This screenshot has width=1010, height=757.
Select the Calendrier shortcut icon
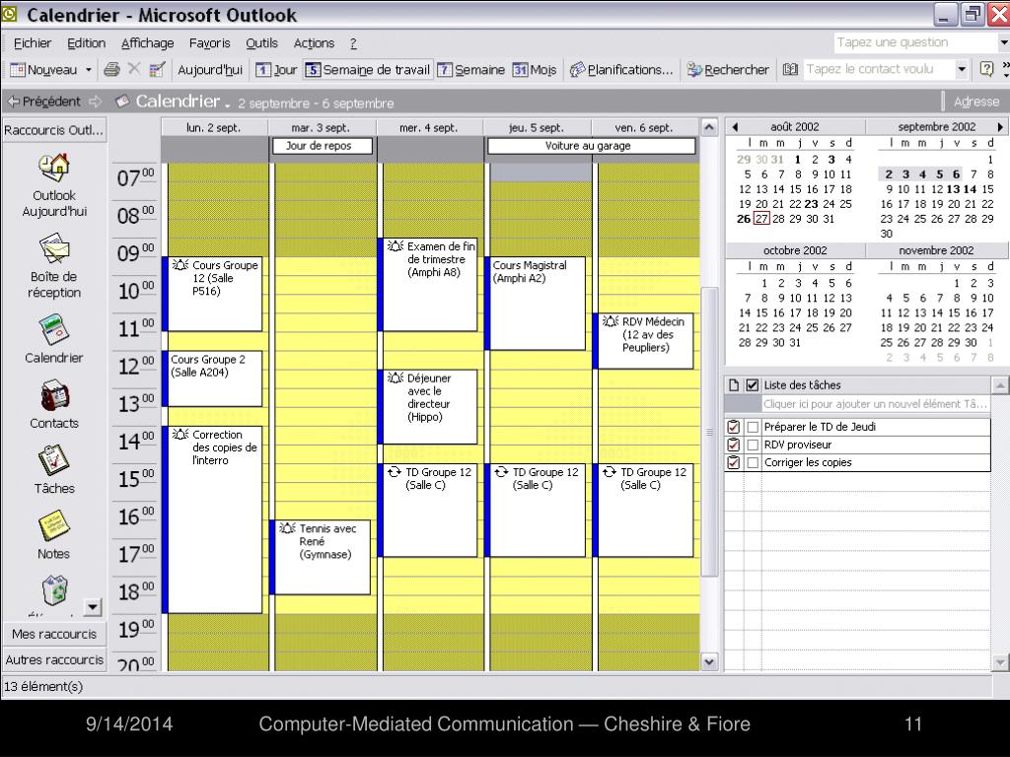(54, 330)
